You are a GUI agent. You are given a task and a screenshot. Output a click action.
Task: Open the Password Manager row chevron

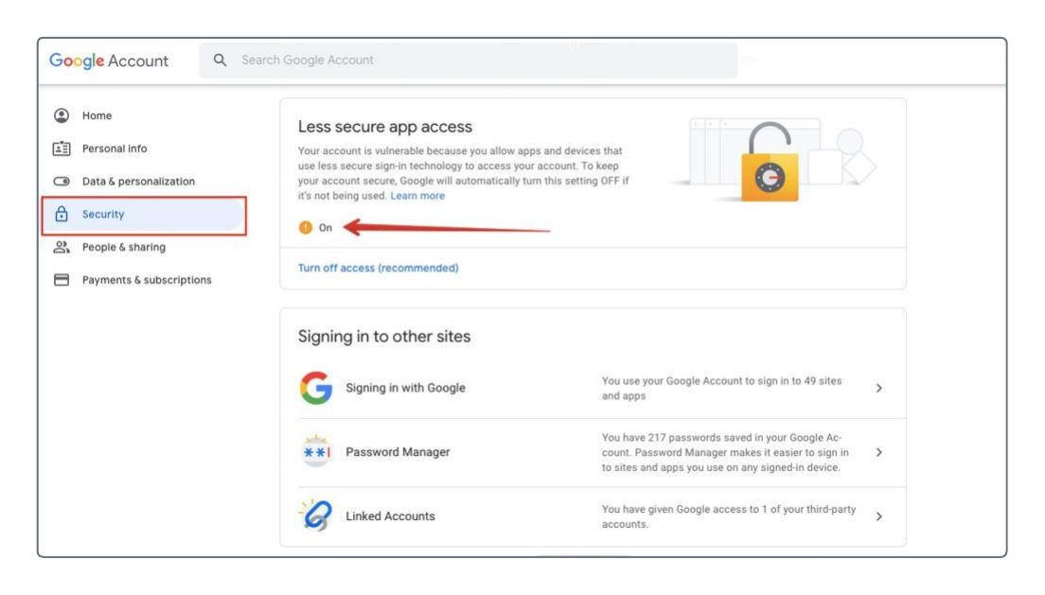pos(879,452)
